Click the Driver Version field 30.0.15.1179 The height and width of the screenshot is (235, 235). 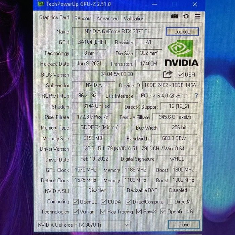tap(134, 148)
